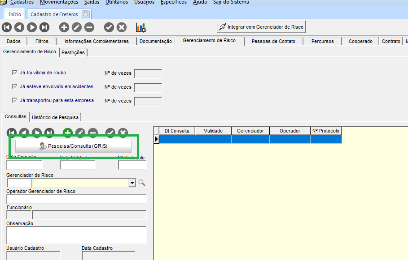Go to first record in top toolbar
This screenshot has width=408, height=261.
[x=6, y=27]
